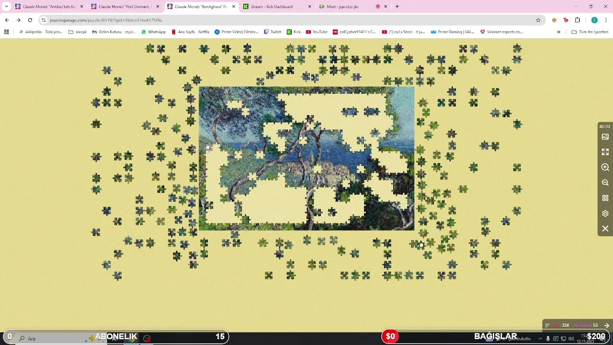
Task: Open the apps grid in bookmarks bar
Action: point(6,32)
